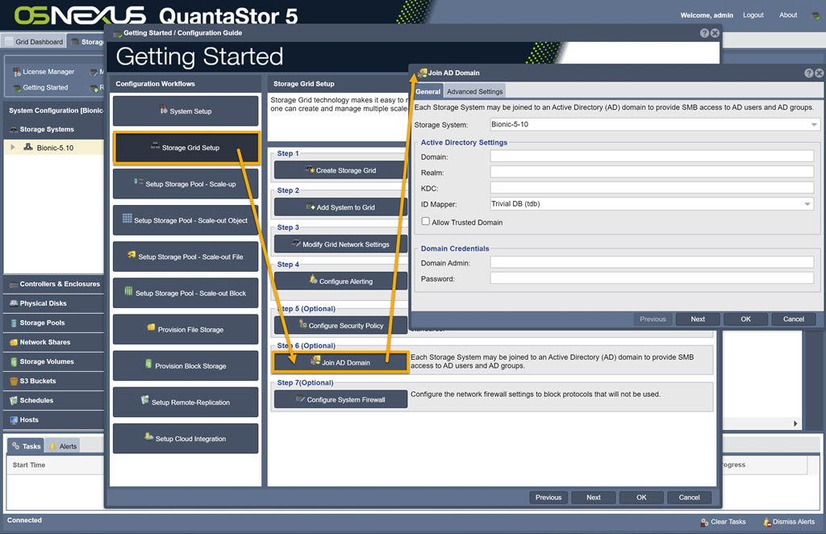826x534 pixels.
Task: Open System Setup workflow
Action: [x=186, y=111]
